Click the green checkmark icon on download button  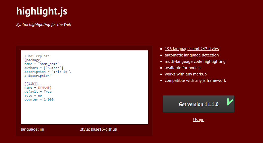(230, 102)
